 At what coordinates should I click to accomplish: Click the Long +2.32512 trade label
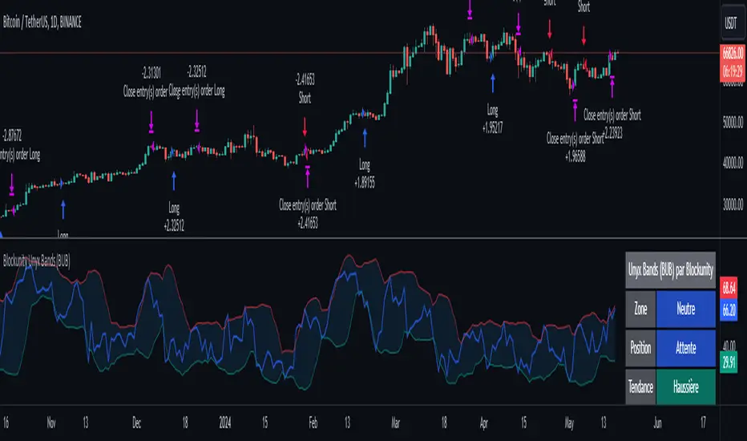coord(174,216)
